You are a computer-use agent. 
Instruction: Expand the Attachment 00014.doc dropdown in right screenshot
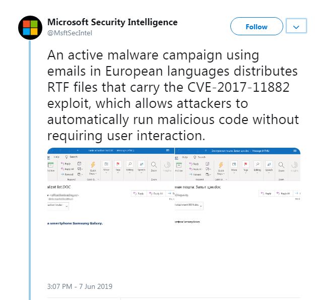point(202,205)
